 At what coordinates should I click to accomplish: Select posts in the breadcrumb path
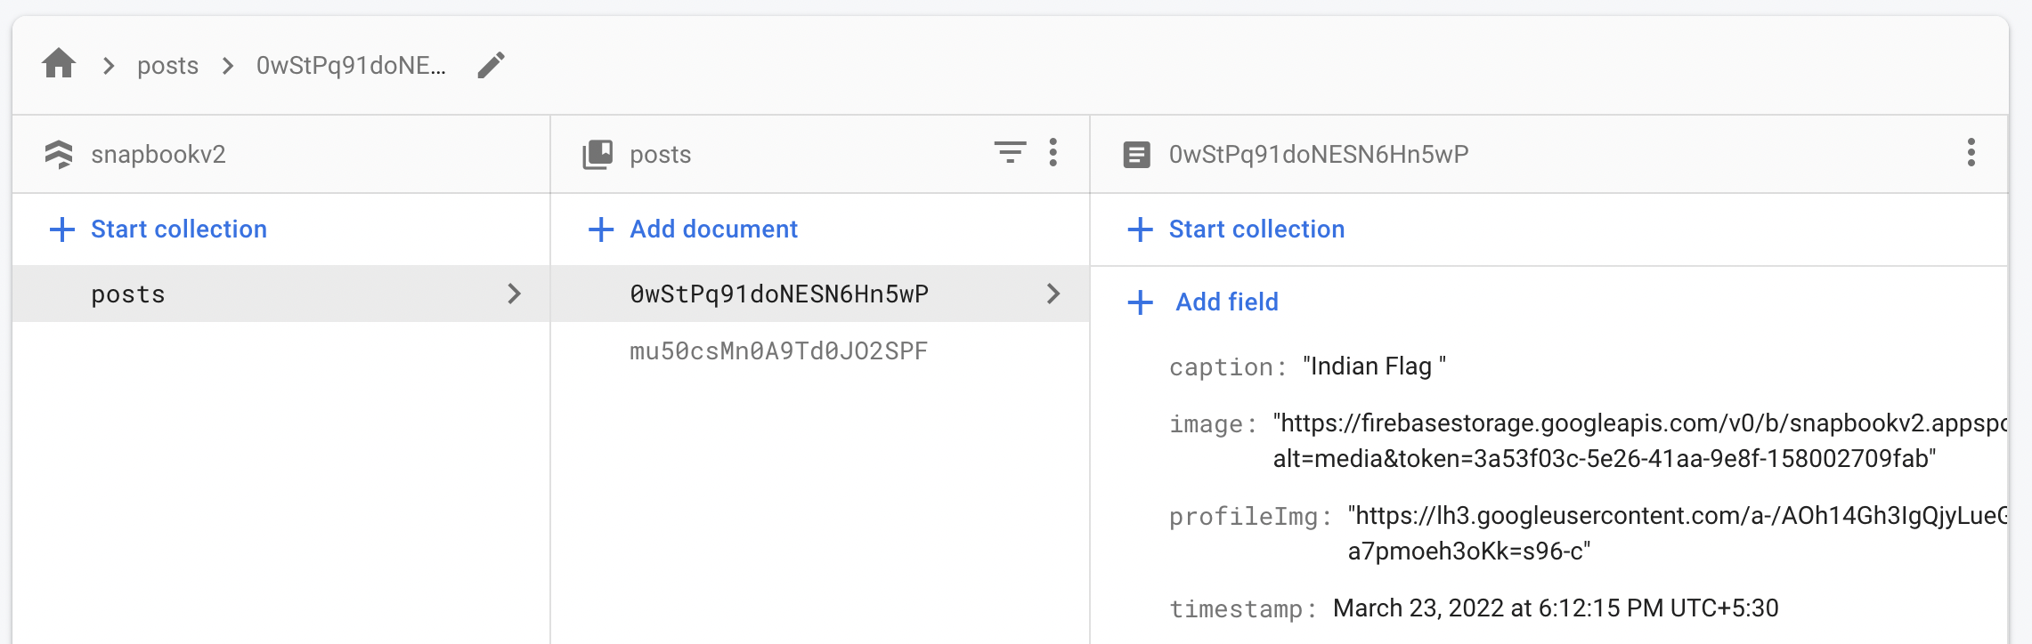tap(167, 66)
